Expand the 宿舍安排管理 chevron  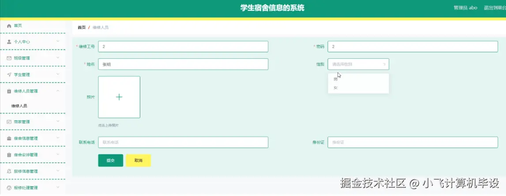point(58,154)
